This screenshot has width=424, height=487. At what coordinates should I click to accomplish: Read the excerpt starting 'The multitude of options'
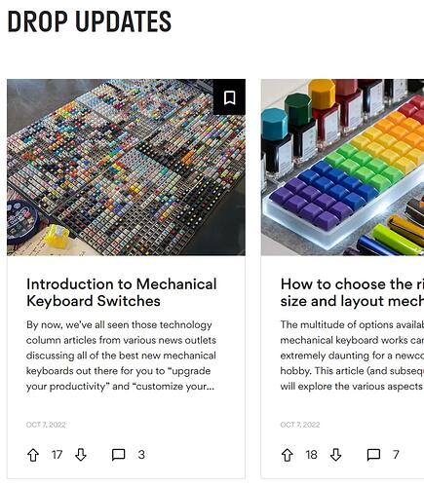coord(352,356)
